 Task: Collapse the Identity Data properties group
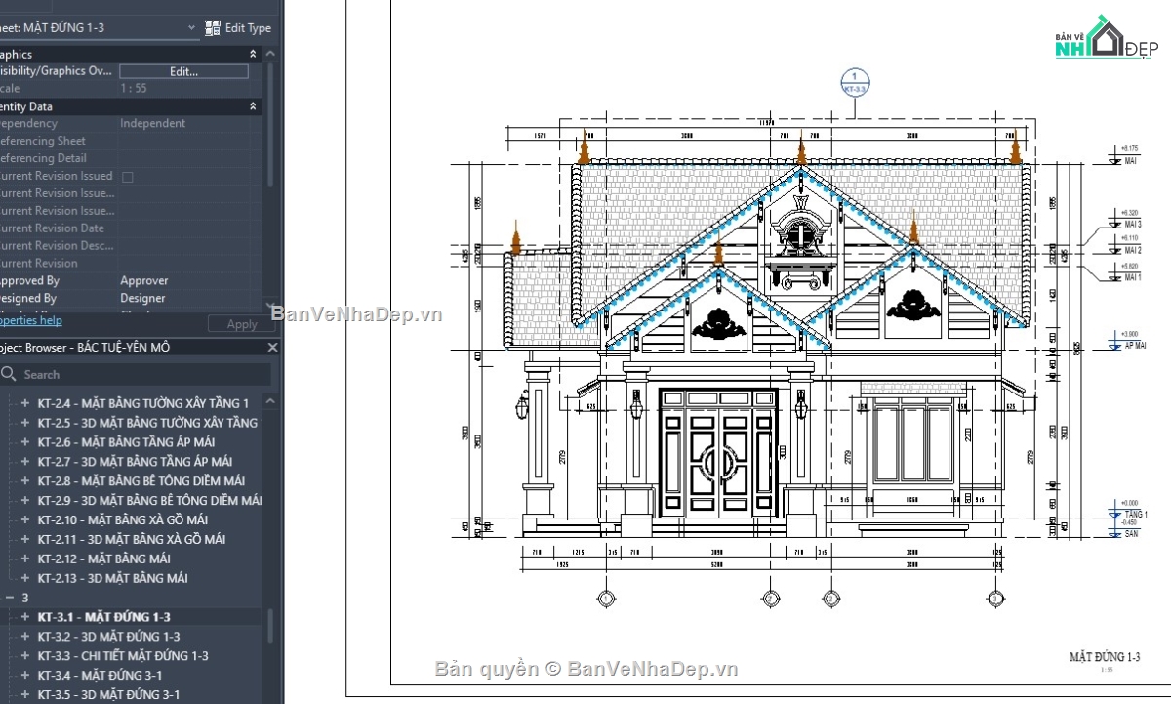(x=253, y=106)
